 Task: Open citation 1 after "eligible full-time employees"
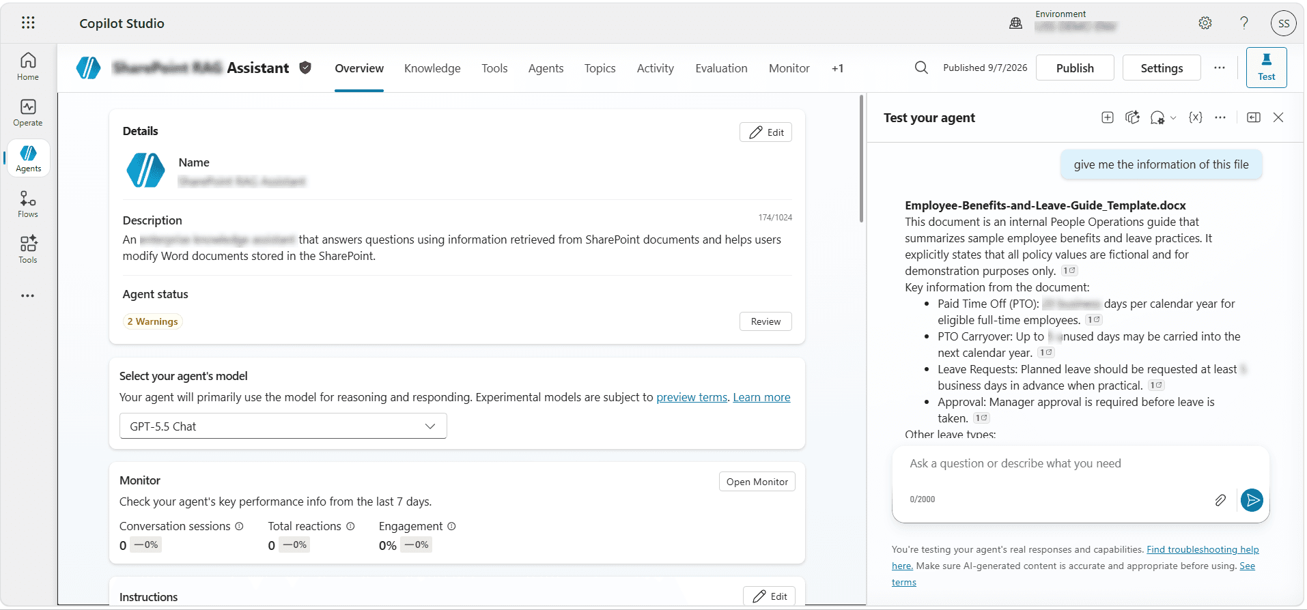[x=1094, y=320]
